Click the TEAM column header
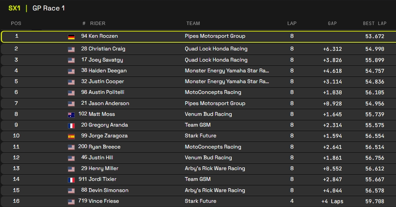Screen dimensions: 396x207 tap(193, 23)
